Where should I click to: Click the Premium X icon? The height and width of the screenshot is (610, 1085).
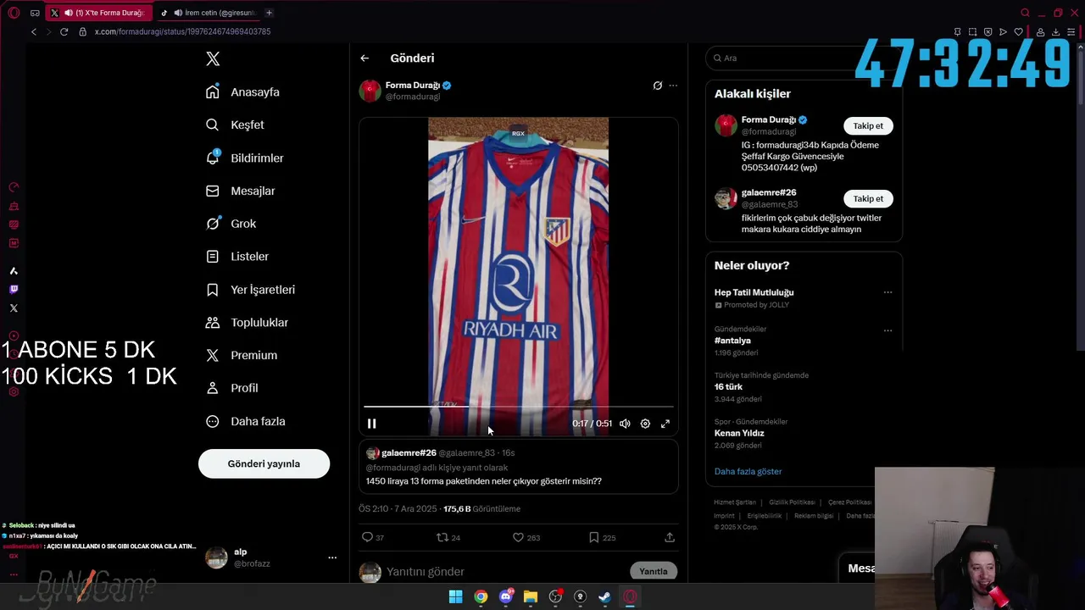pos(213,355)
